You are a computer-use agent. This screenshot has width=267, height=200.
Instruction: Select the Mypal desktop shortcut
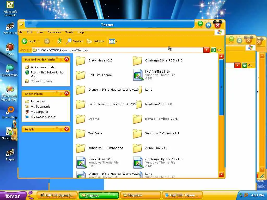click(10, 155)
